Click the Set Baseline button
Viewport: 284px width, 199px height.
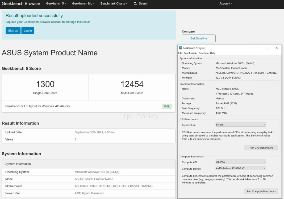coord(199,38)
